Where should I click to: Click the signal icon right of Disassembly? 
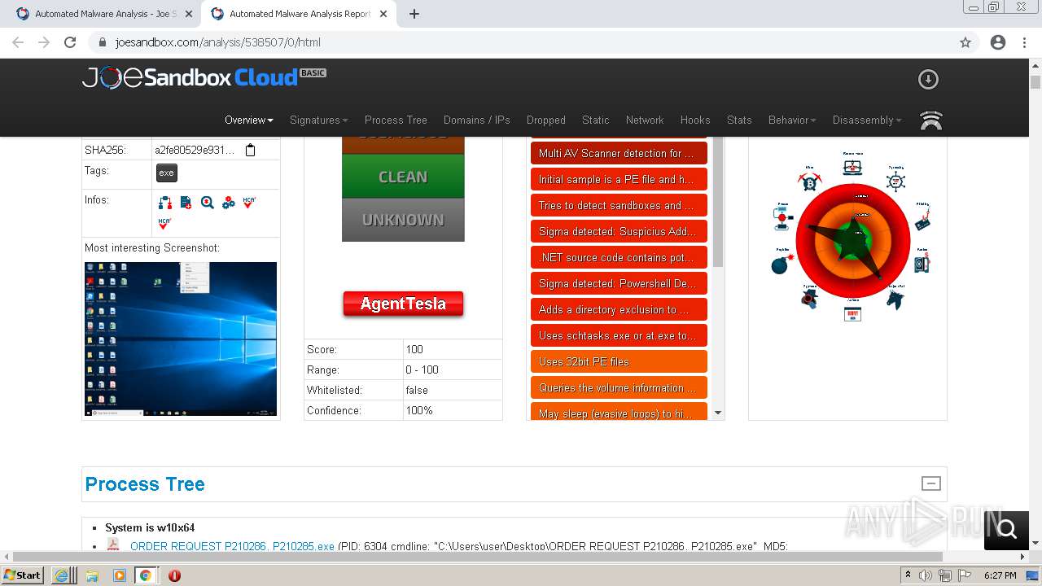[x=931, y=120]
